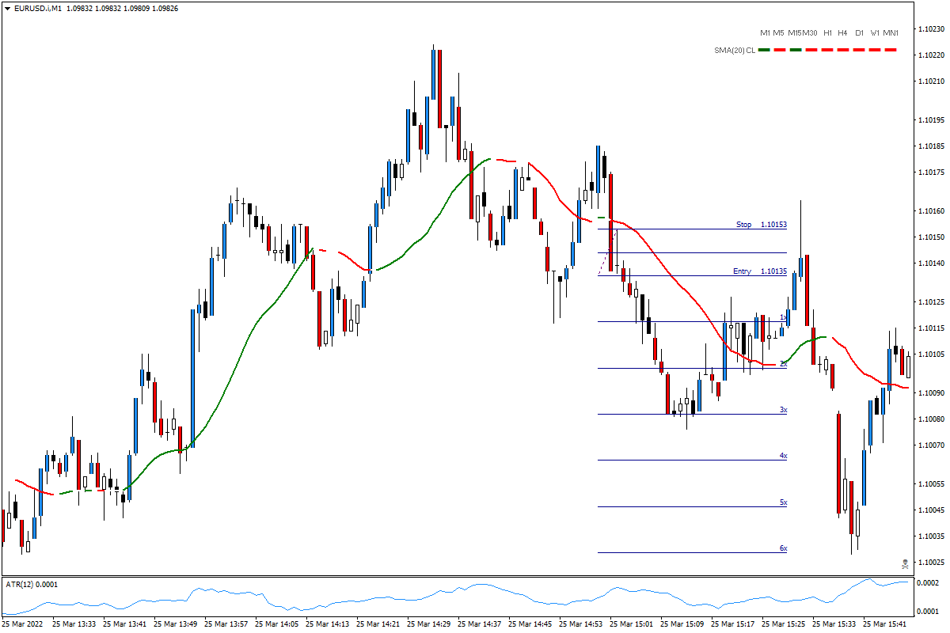Select the W1 weekly timeframe icon

point(875,33)
